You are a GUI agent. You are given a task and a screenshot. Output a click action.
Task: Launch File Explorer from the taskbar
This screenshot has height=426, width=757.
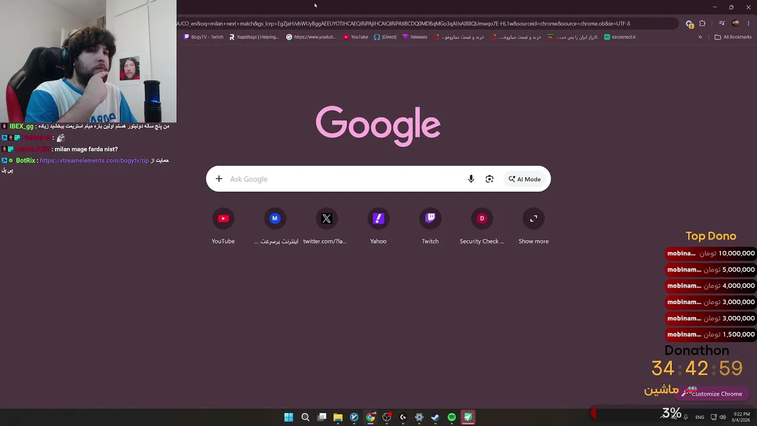click(338, 417)
